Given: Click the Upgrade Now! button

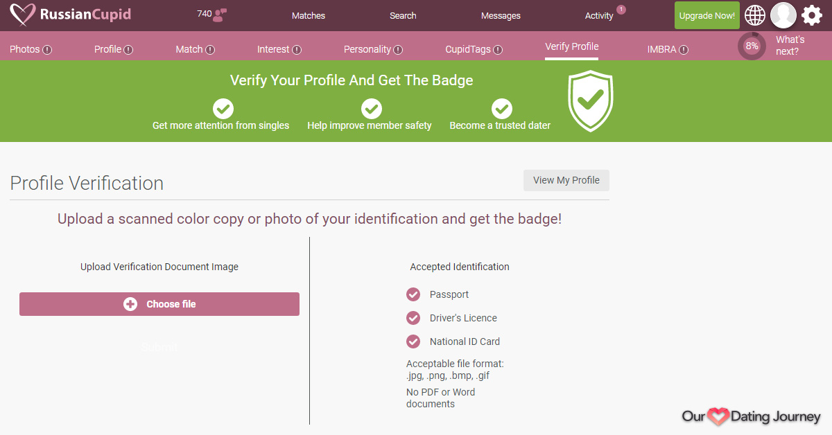Looking at the screenshot, I should tap(707, 15).
